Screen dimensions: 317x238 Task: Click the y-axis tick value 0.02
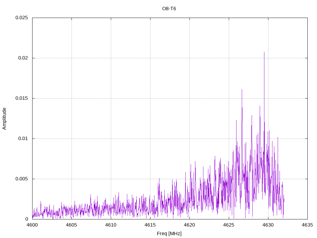click(23, 58)
